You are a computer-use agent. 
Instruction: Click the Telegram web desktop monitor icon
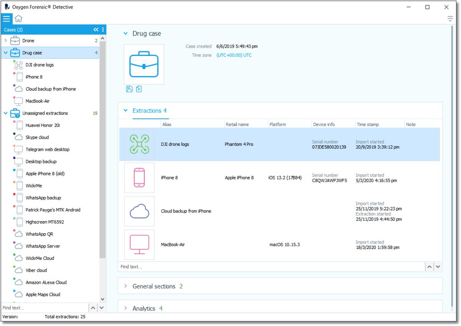pyautogui.click(x=18, y=150)
